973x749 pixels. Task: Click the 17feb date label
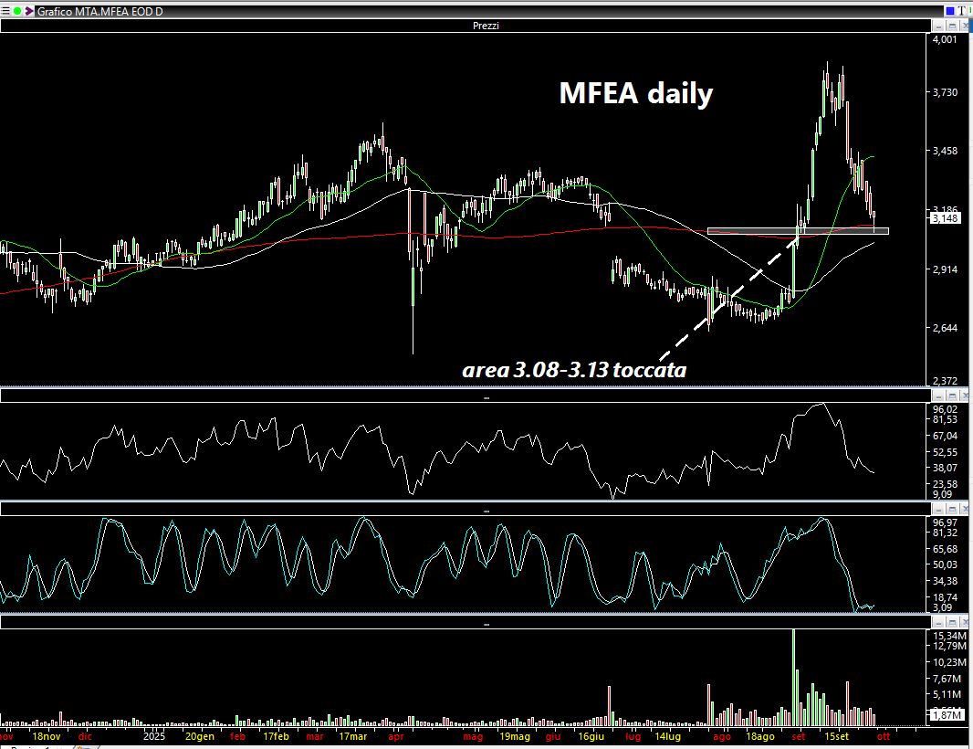coord(277,736)
